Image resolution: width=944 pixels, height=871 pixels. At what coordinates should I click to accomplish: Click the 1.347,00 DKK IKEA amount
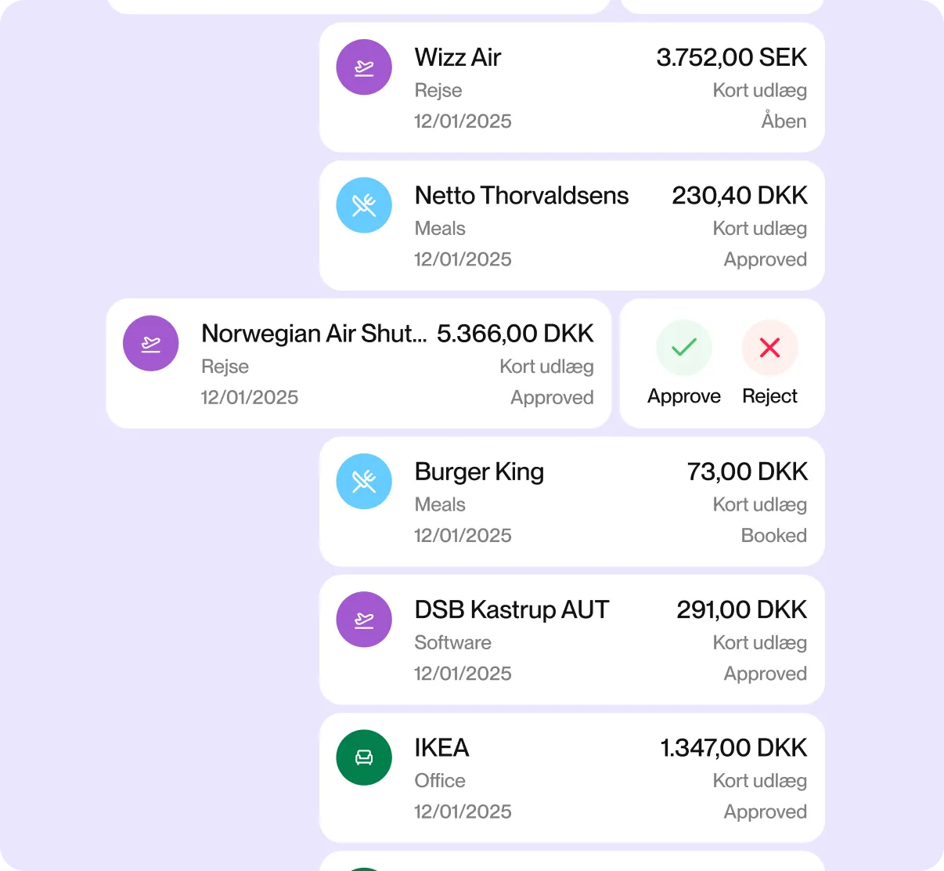pyautogui.click(x=733, y=748)
